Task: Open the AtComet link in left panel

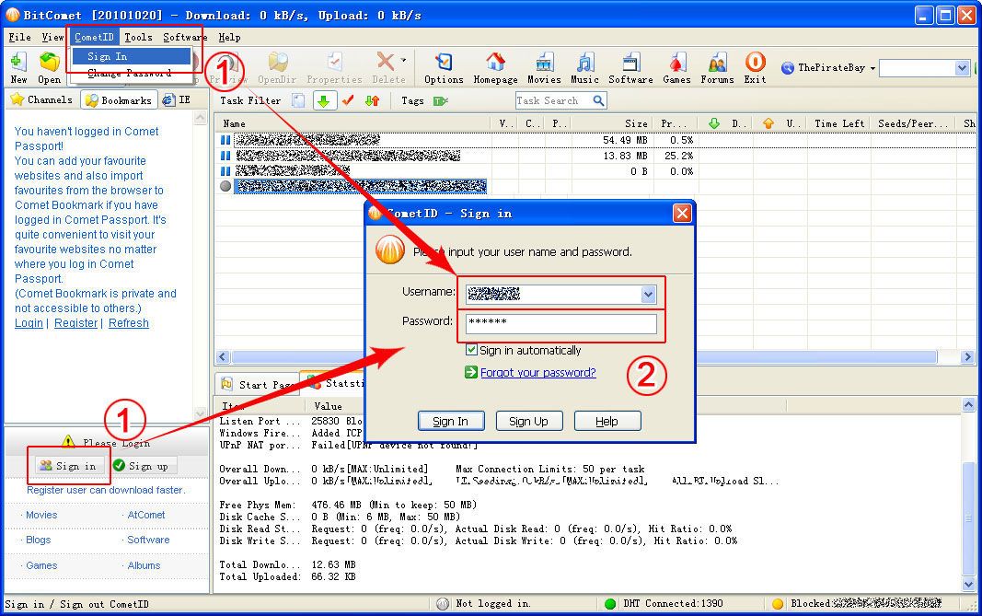Action: click(146, 515)
